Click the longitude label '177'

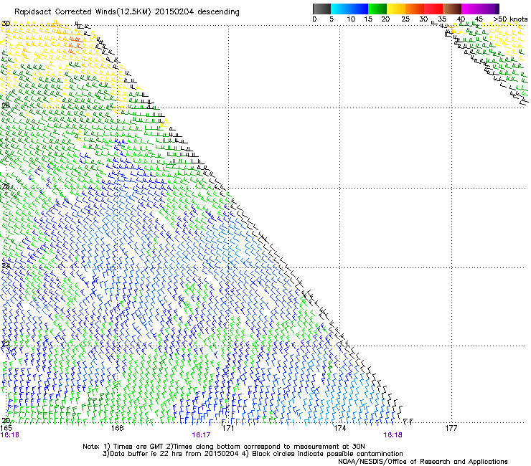[x=451, y=428]
